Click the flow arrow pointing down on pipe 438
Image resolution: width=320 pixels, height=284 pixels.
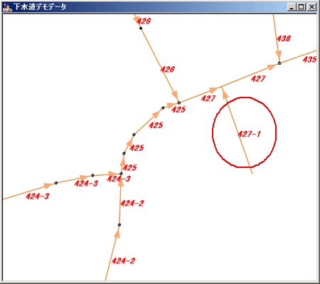tap(279, 55)
